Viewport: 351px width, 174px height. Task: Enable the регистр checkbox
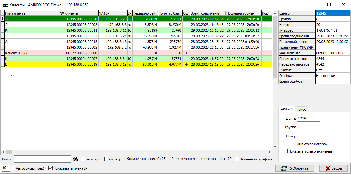pos(83,159)
